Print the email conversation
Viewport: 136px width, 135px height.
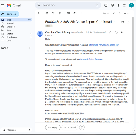[x=123, y=22]
